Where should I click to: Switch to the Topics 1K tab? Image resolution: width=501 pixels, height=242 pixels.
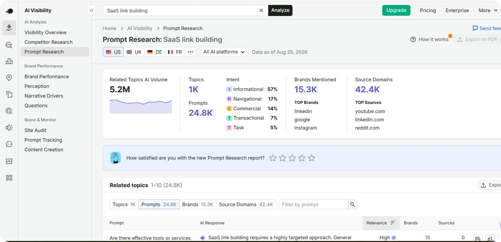[x=124, y=204]
